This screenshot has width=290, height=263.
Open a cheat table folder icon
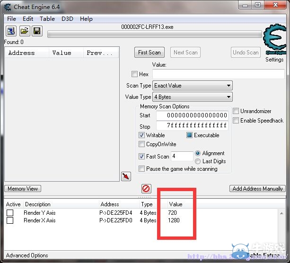(24, 31)
